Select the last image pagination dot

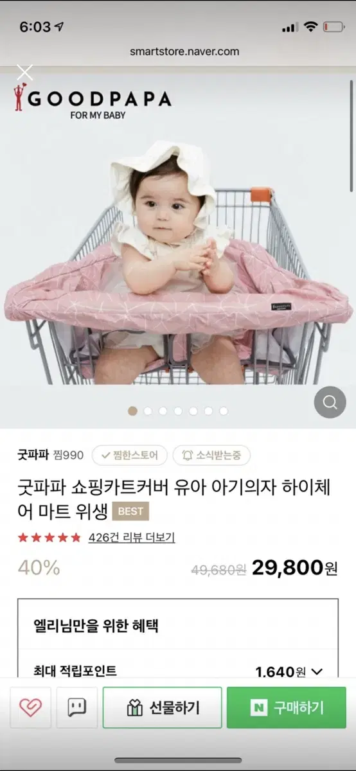(x=224, y=411)
